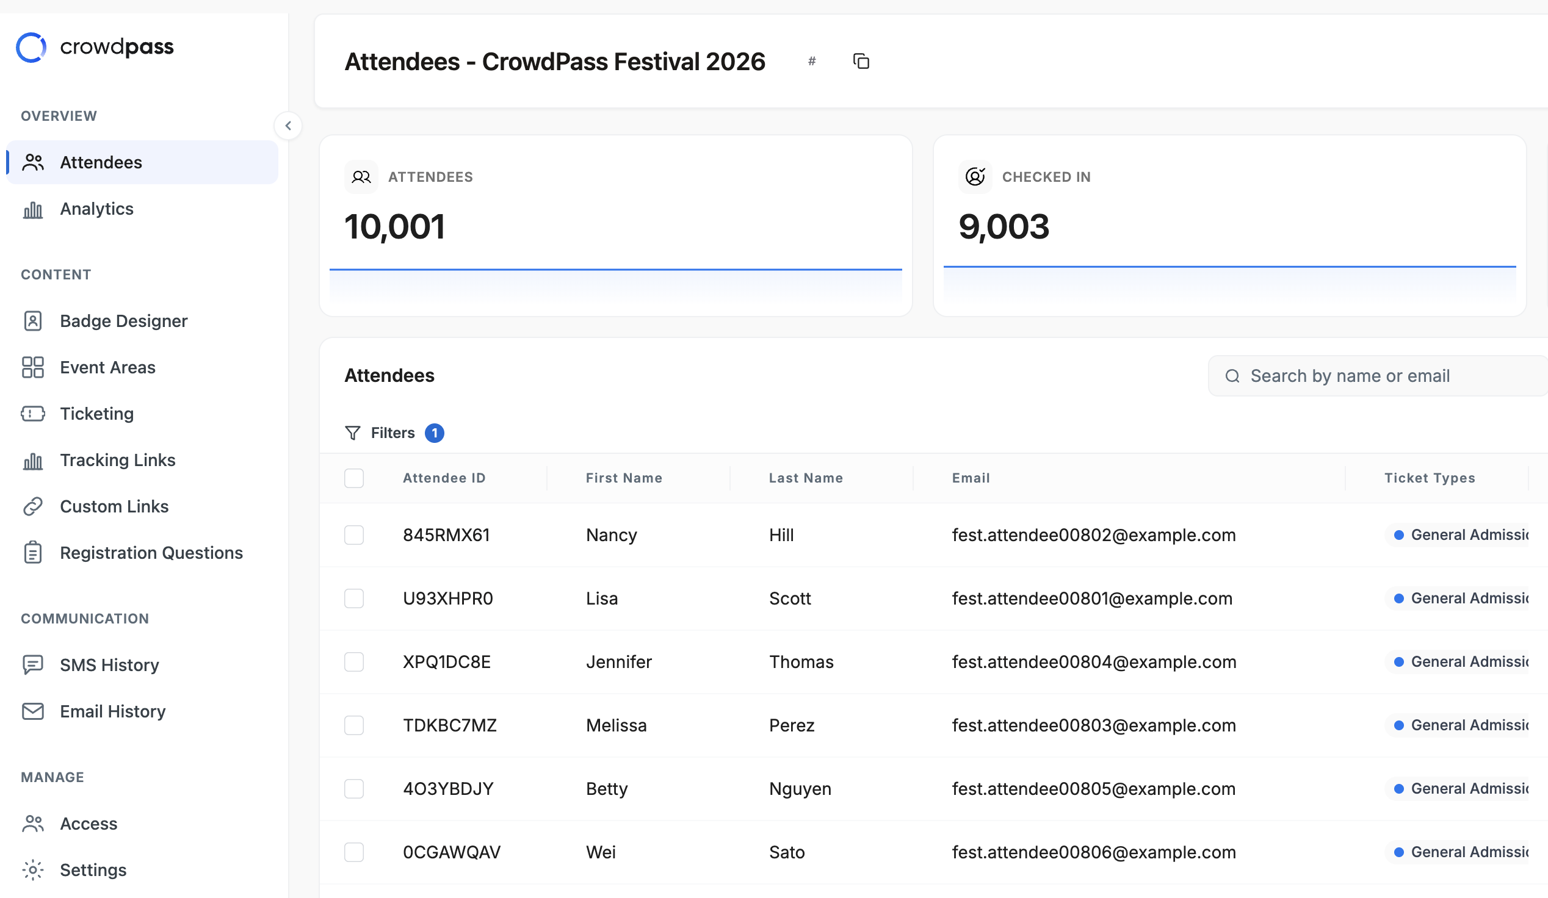Screen dimensions: 1548x898
Task: Click the Attendees stat card icon
Action: 361,177
